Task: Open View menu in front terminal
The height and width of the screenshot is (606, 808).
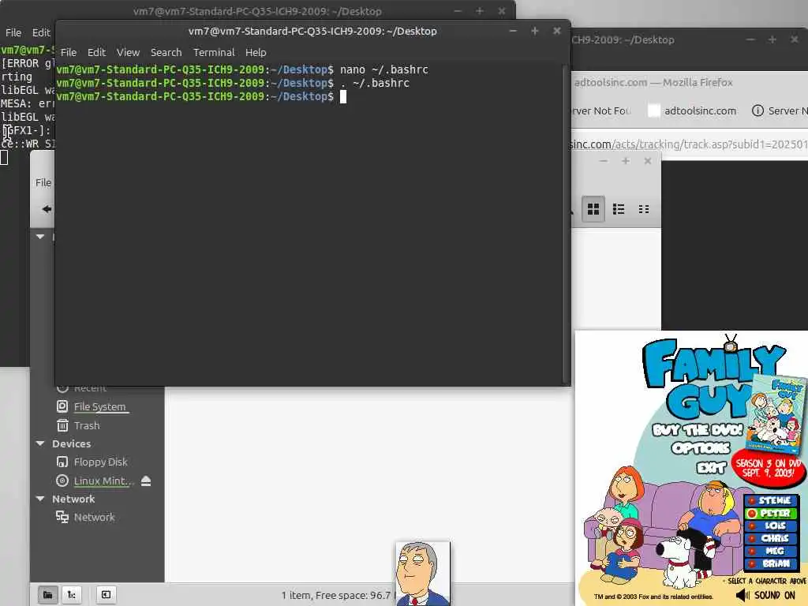Action: click(128, 52)
